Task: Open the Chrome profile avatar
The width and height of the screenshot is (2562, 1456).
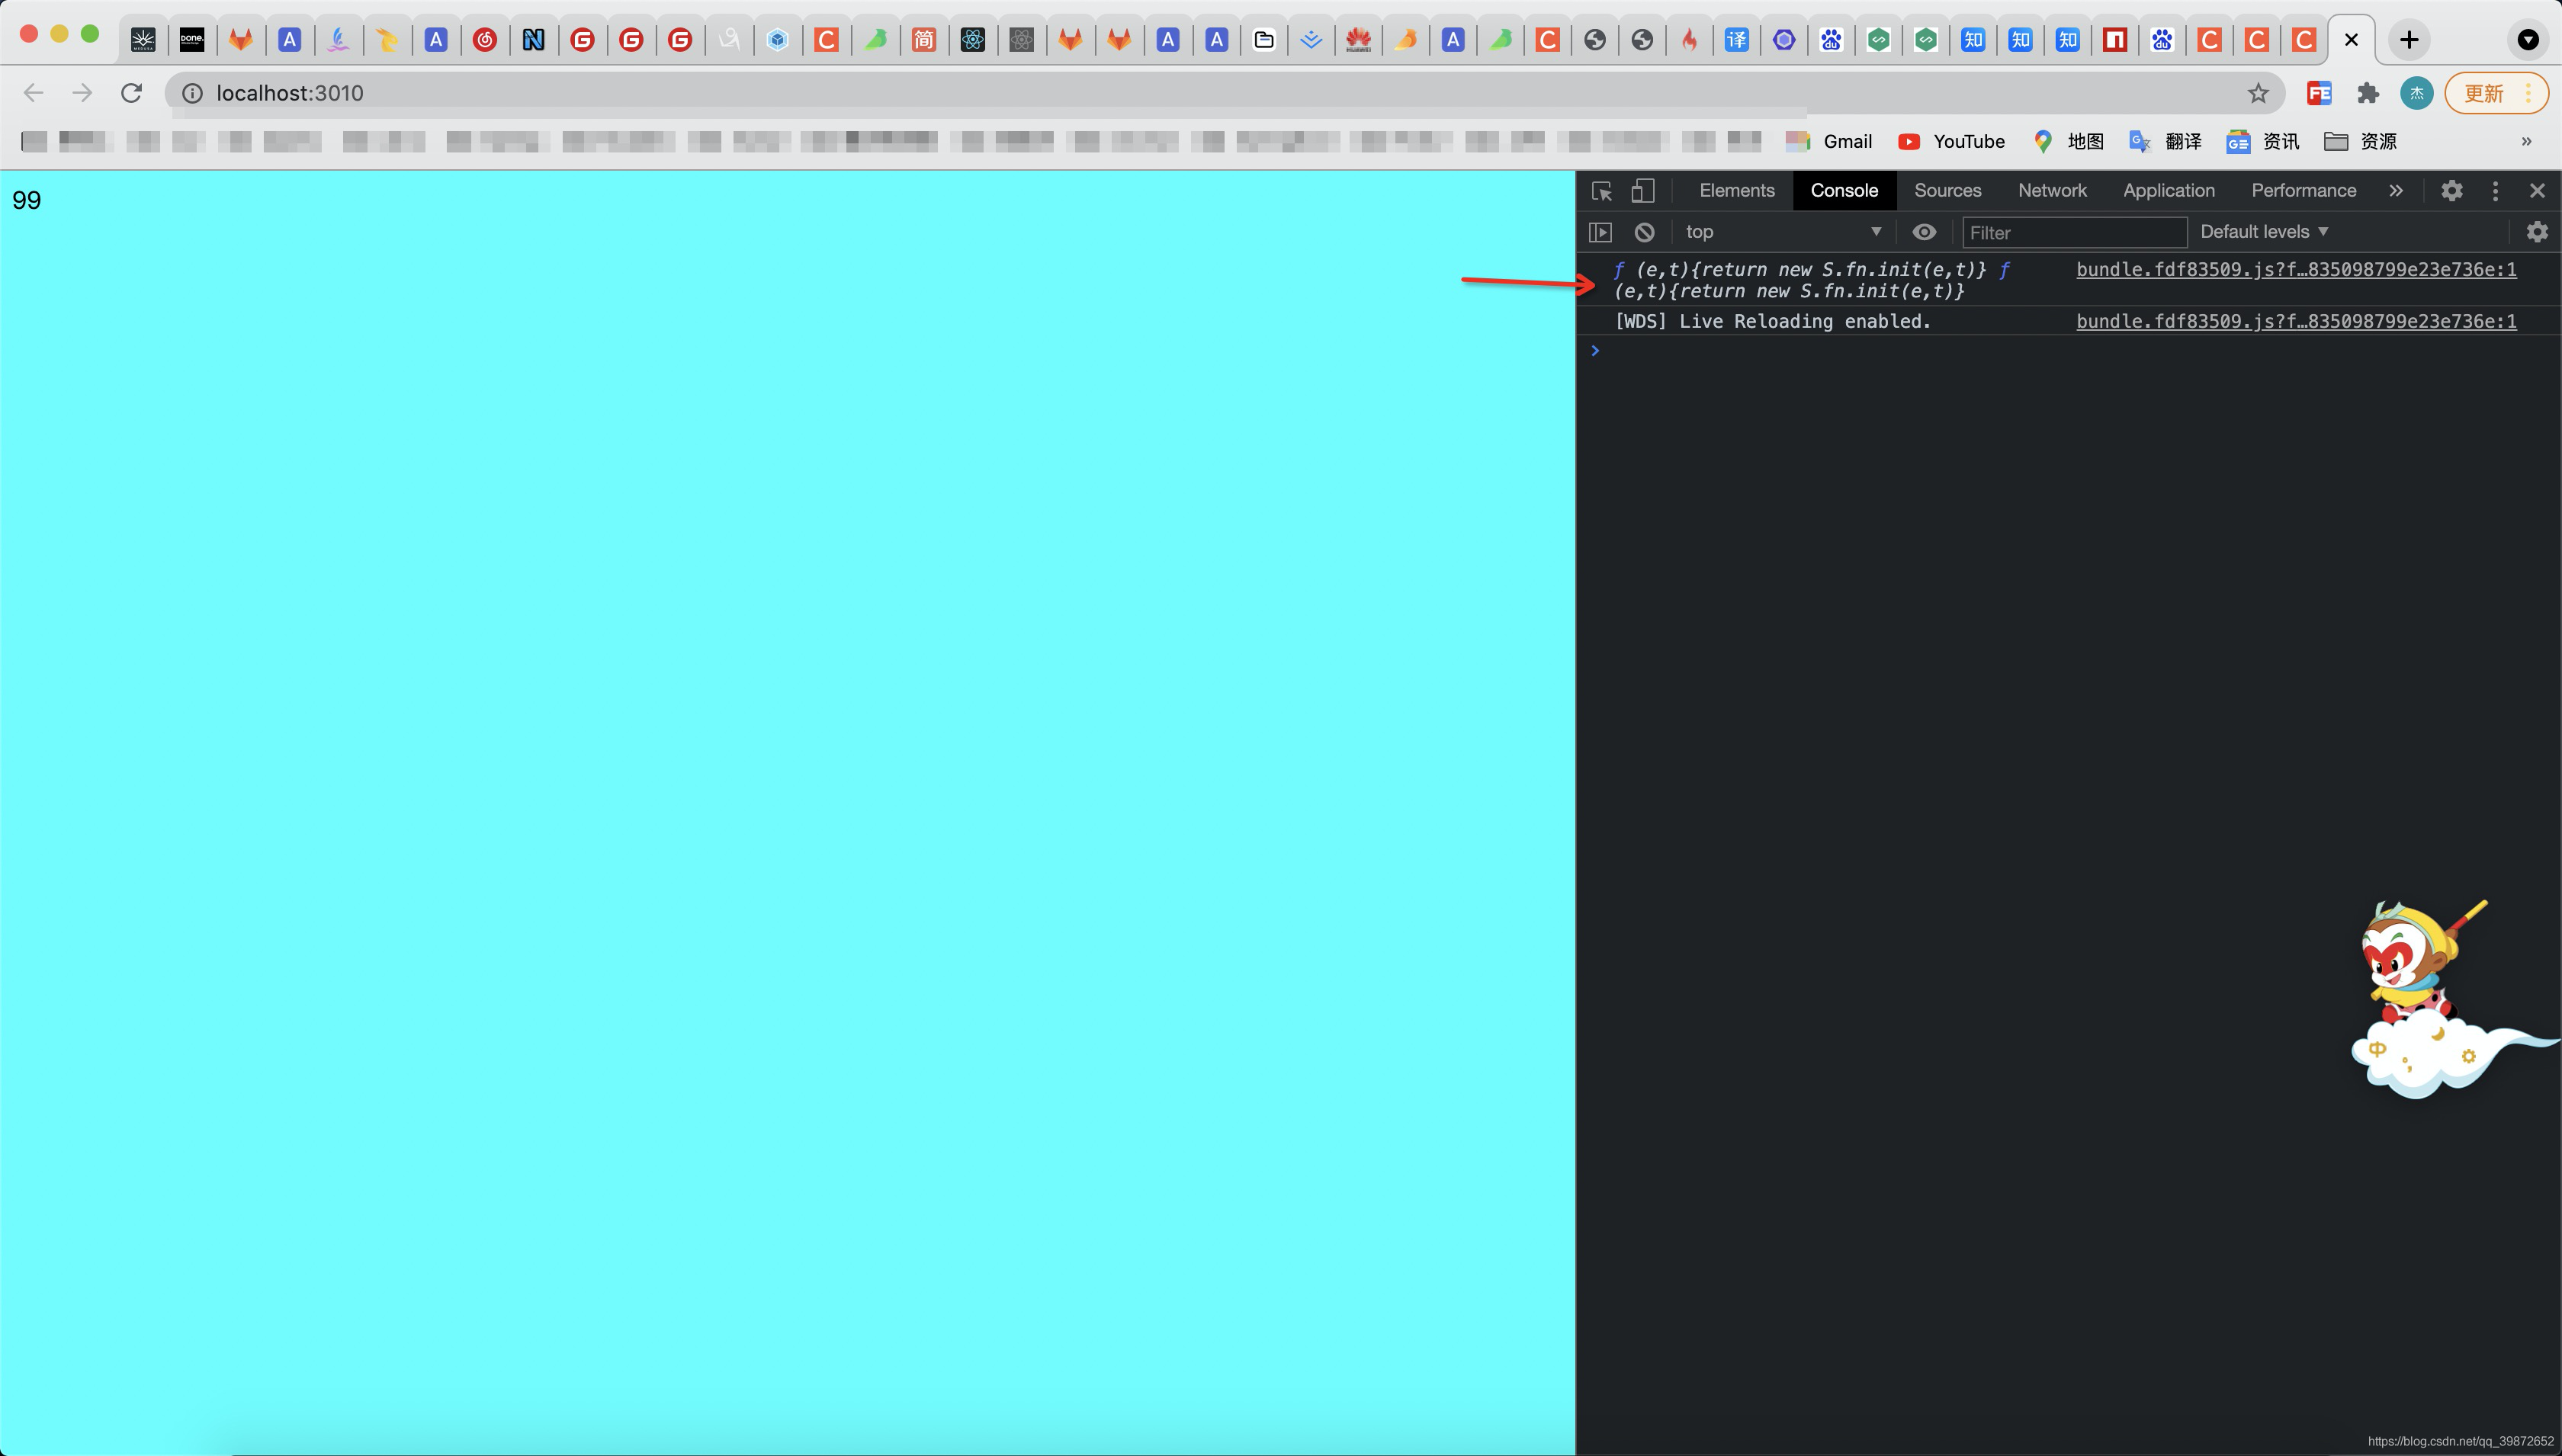Action: (x=2416, y=93)
